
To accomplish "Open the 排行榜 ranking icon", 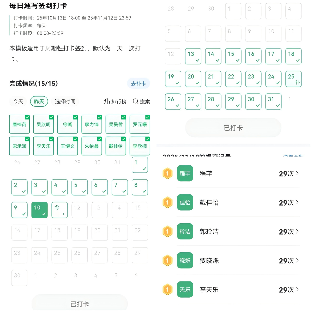I will point(107,101).
